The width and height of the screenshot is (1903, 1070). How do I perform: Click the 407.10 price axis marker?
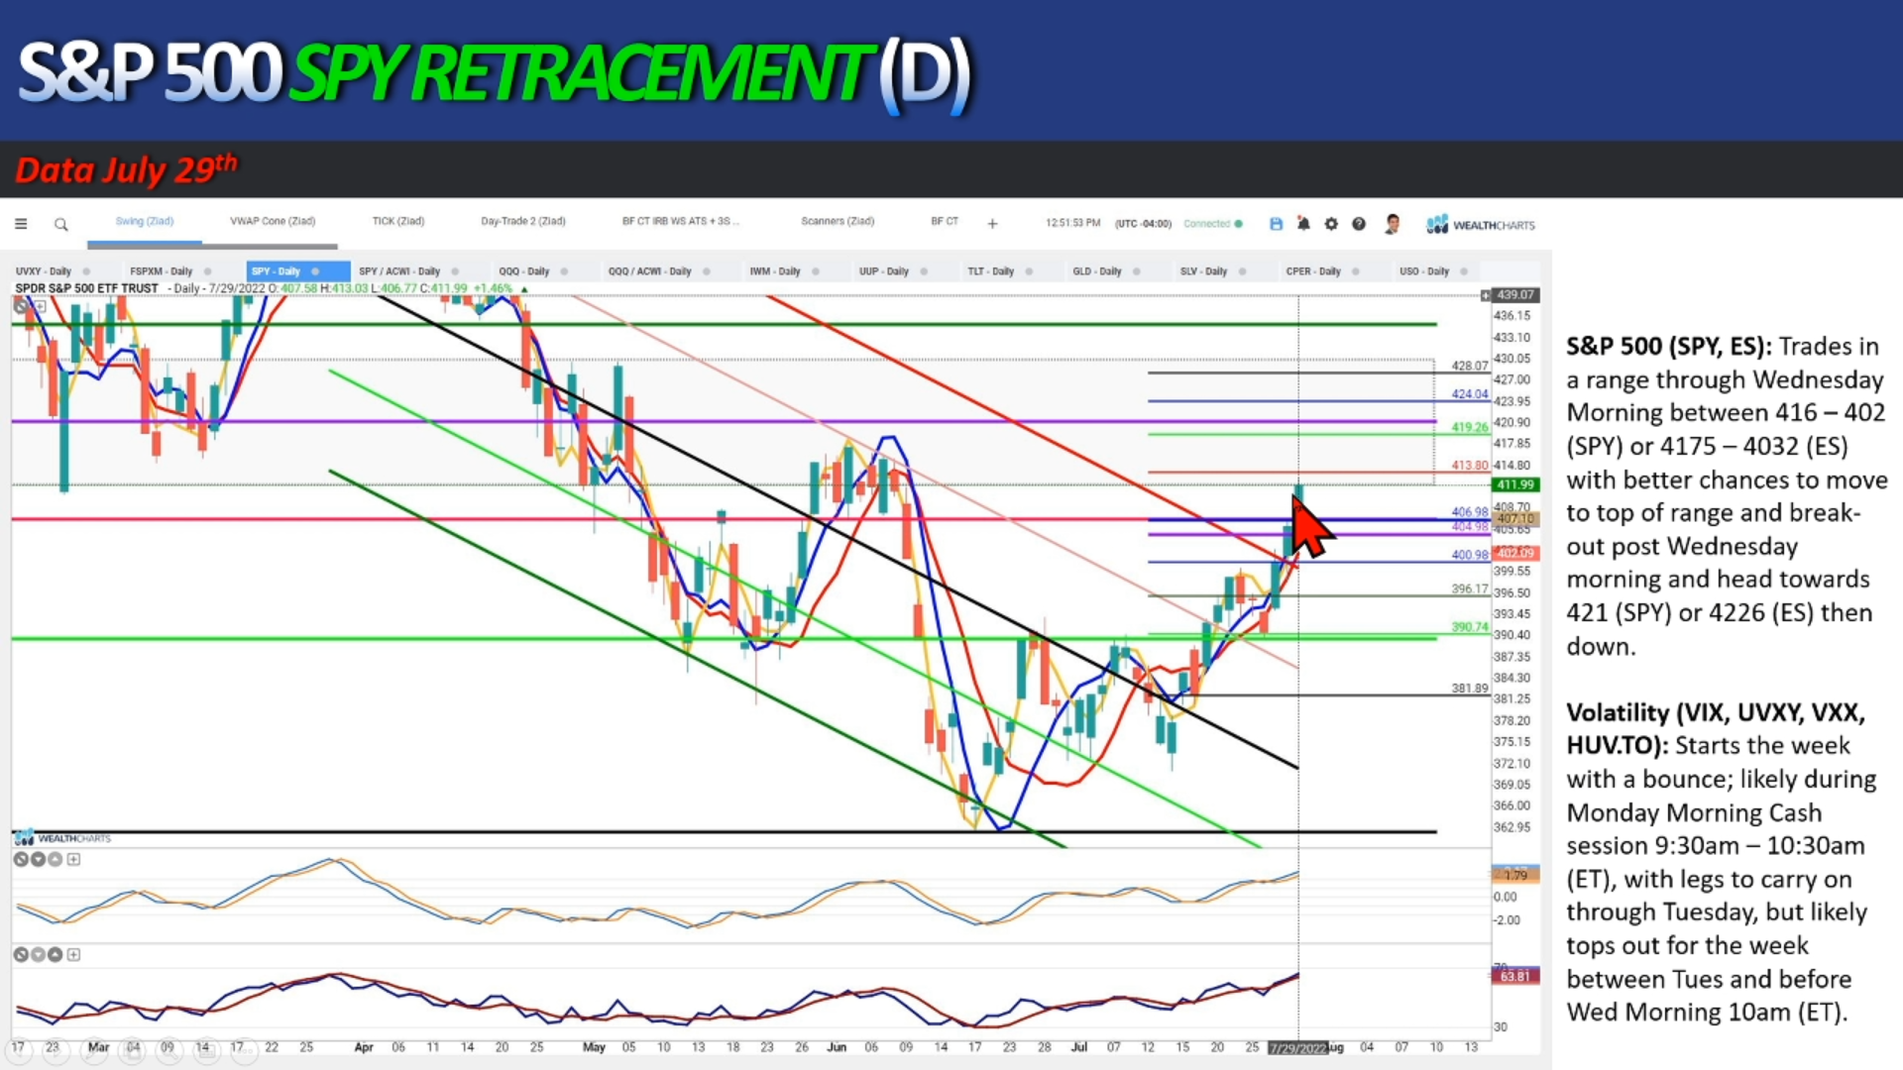pos(1515,518)
